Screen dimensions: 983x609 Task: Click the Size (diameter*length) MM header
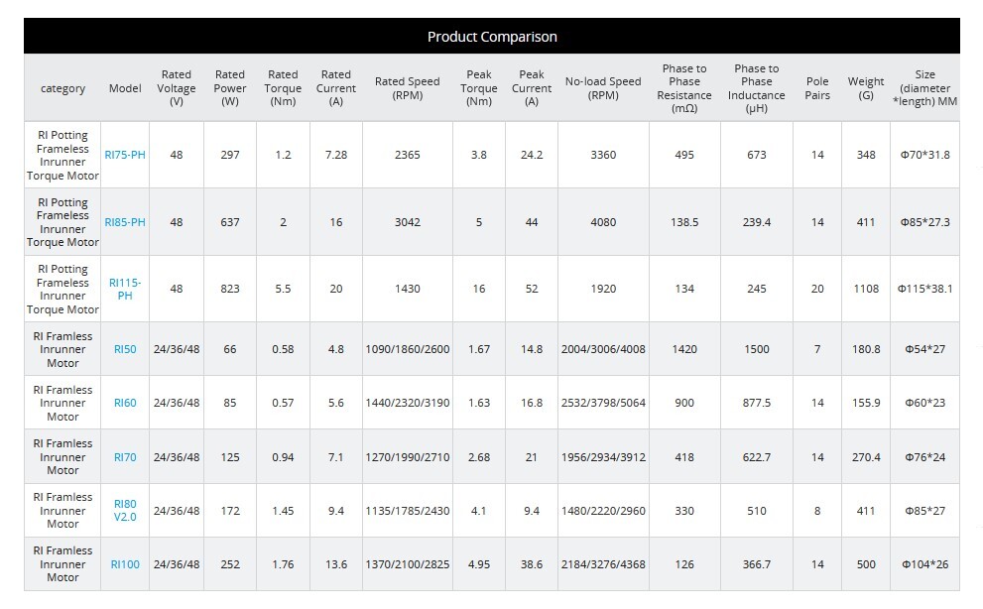[924, 88]
